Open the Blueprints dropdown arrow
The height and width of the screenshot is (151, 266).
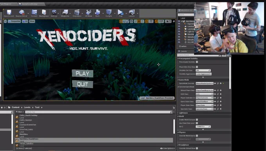coord(70,13)
